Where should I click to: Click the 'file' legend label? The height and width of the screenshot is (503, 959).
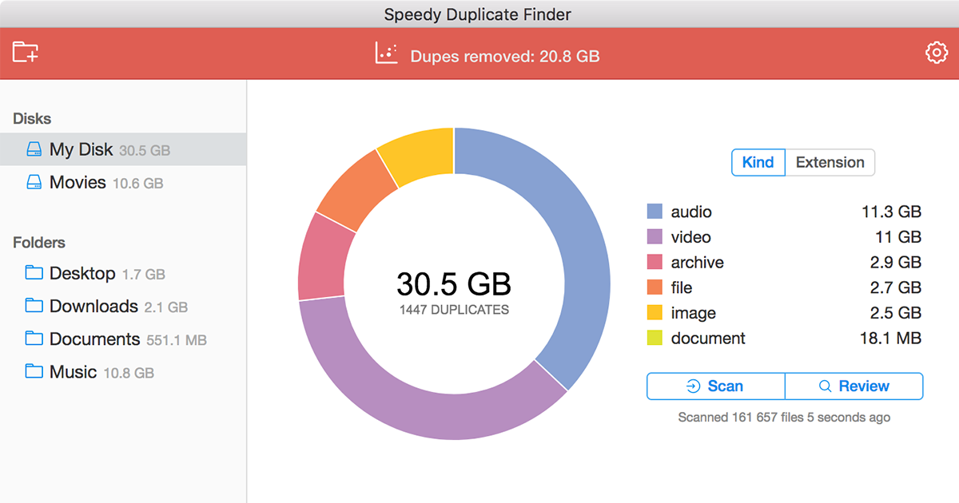[682, 287]
